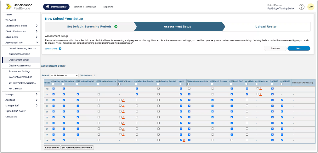Open PM Calendar in sidebar
The image size is (318, 153).
tap(15, 88)
